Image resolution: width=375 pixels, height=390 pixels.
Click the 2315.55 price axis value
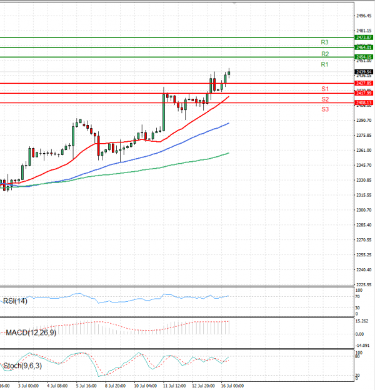click(x=364, y=195)
